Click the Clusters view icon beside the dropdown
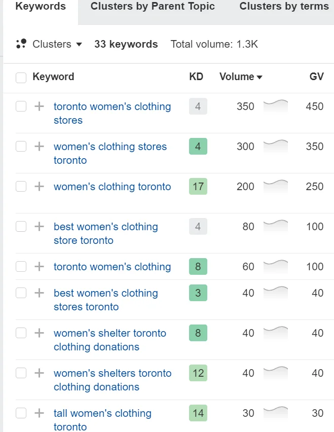This screenshot has height=432, width=334. click(x=21, y=44)
